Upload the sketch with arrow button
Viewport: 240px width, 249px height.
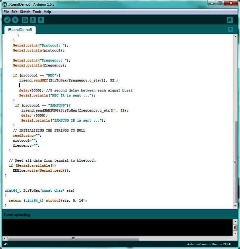(x=15, y=20)
